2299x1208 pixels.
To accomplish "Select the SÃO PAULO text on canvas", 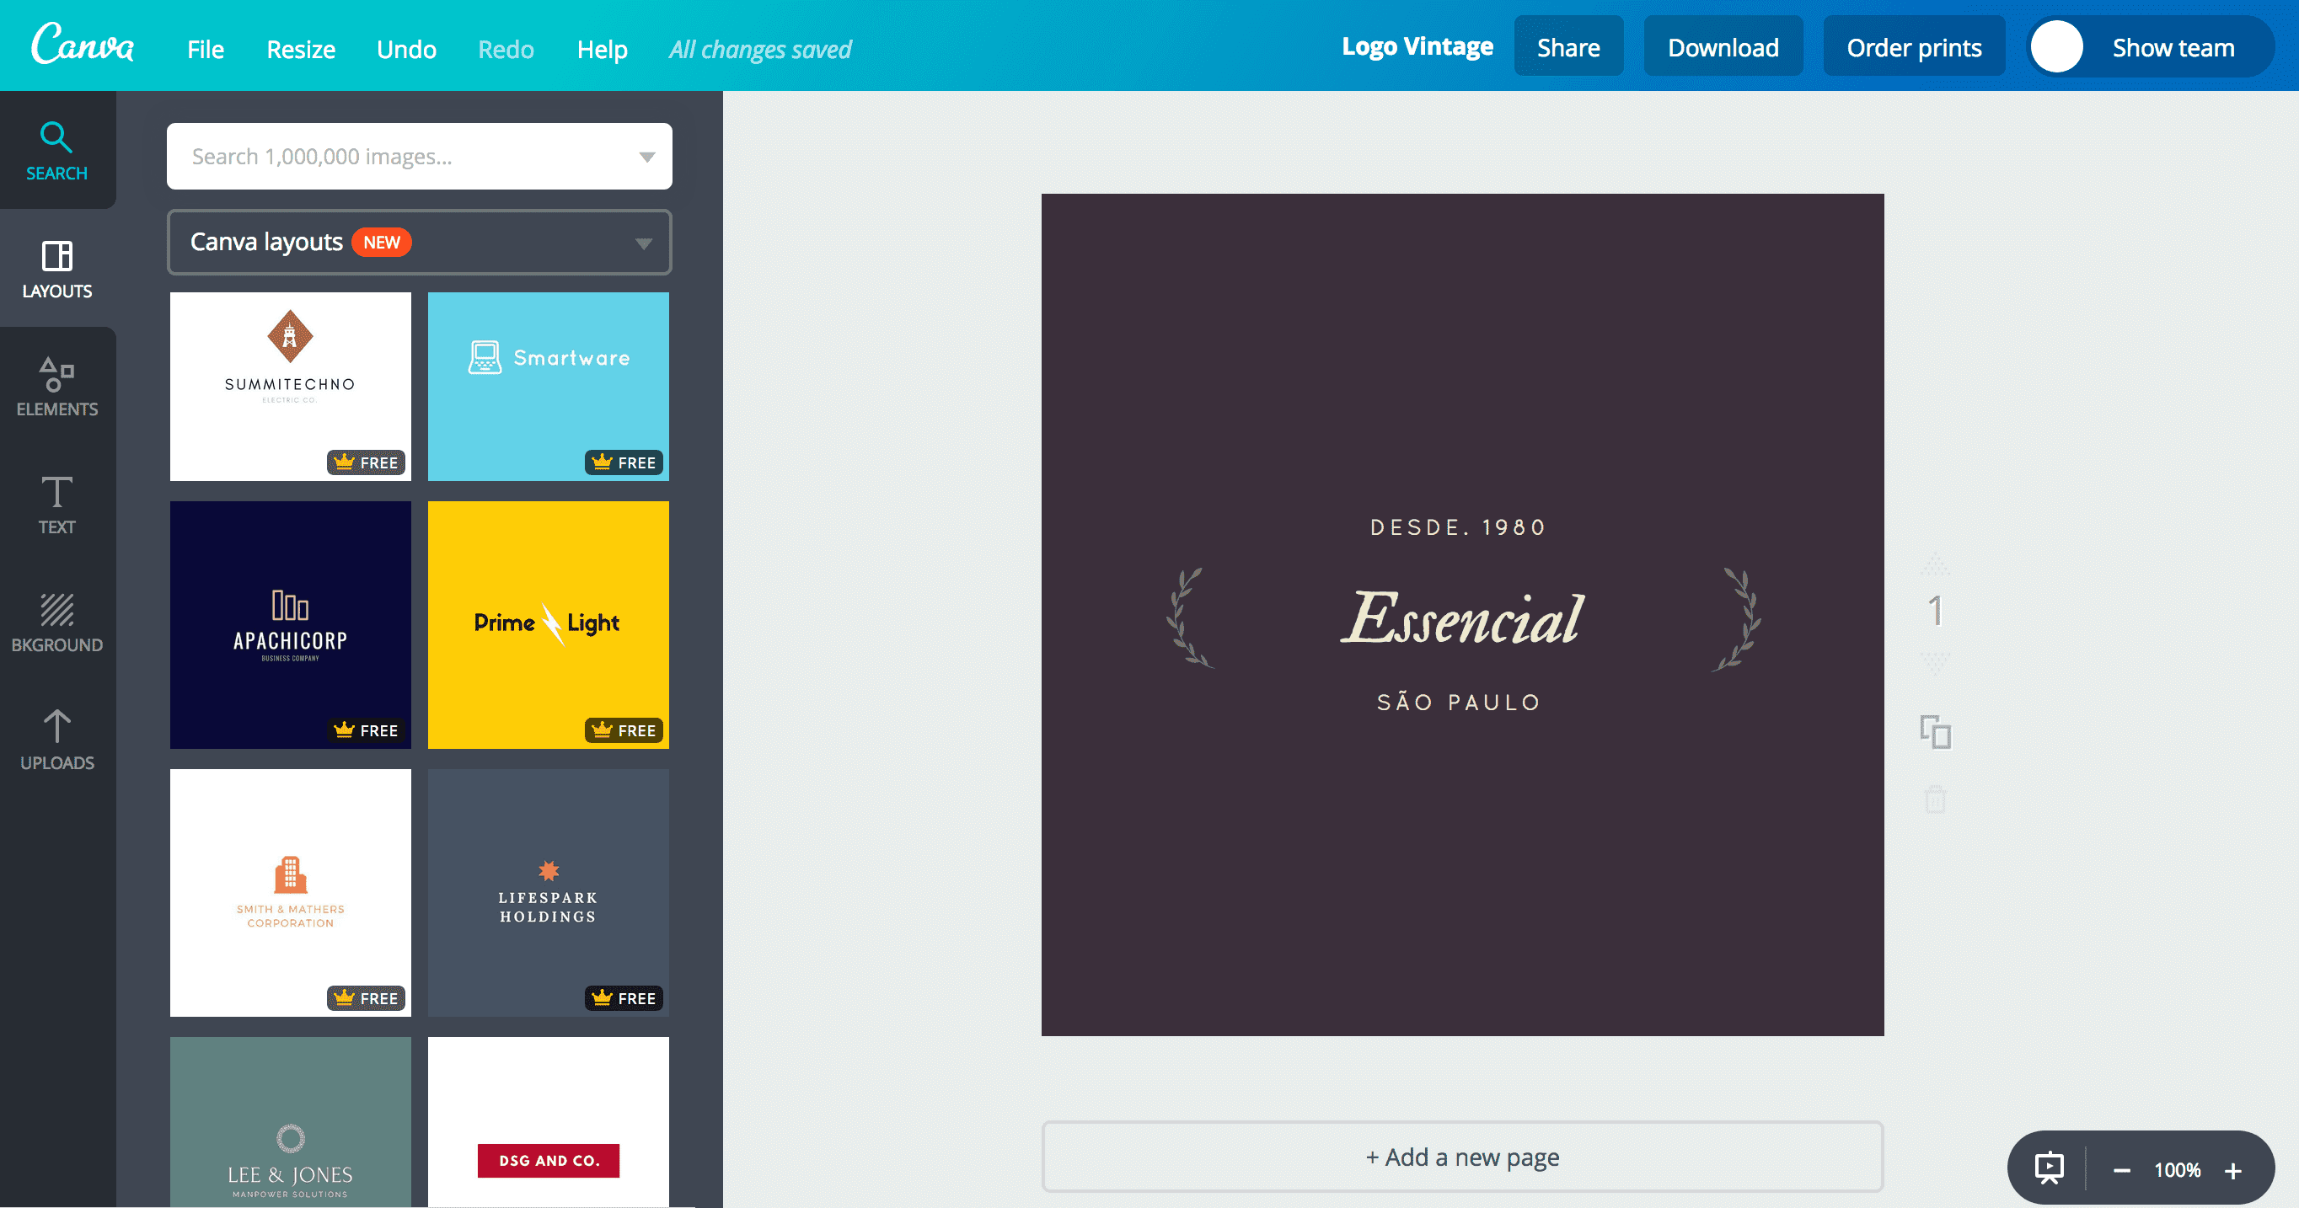I will click(x=1458, y=702).
